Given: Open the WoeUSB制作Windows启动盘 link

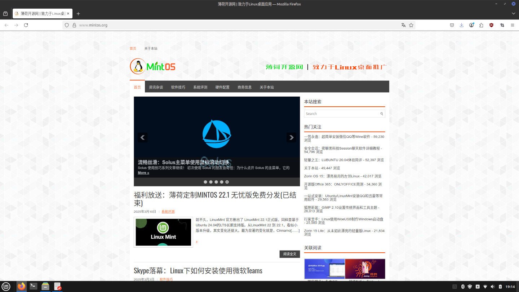Looking at the screenshot, I should click(344, 221).
